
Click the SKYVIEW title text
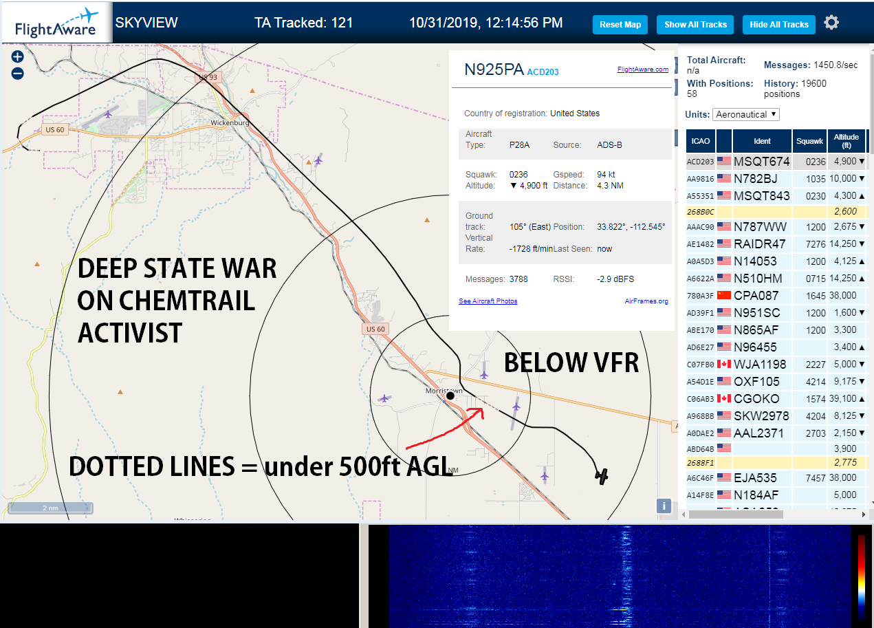click(x=146, y=23)
